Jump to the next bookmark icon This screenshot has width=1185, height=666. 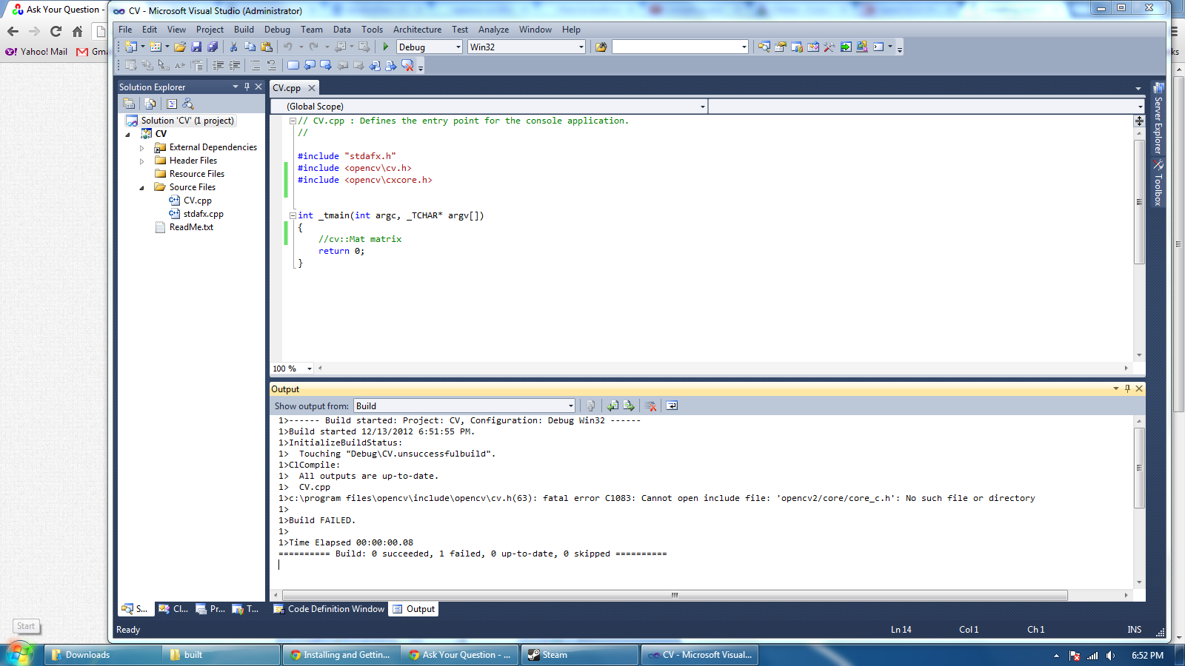click(326, 65)
